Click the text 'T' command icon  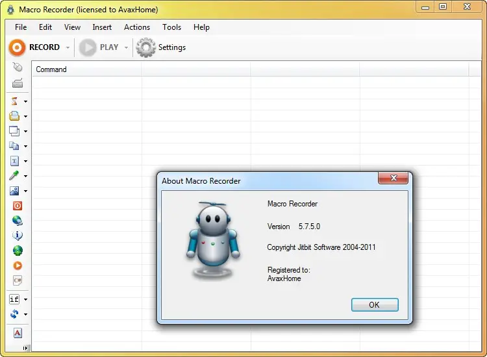pyautogui.click(x=14, y=161)
